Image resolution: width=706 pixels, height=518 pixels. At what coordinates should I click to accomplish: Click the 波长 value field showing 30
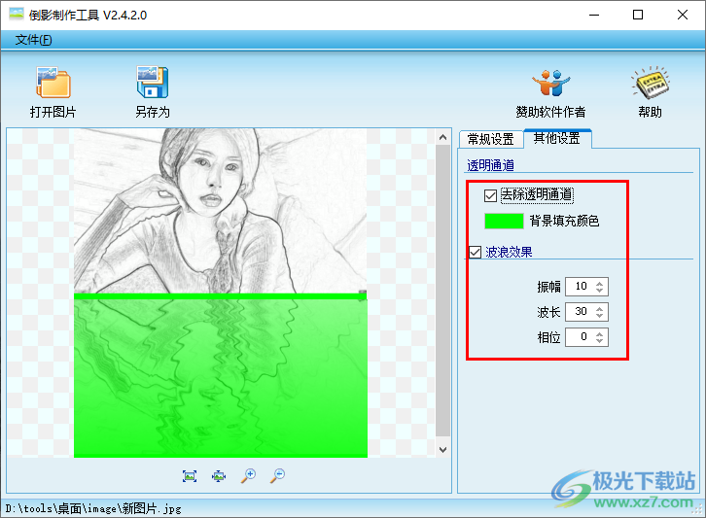click(581, 312)
